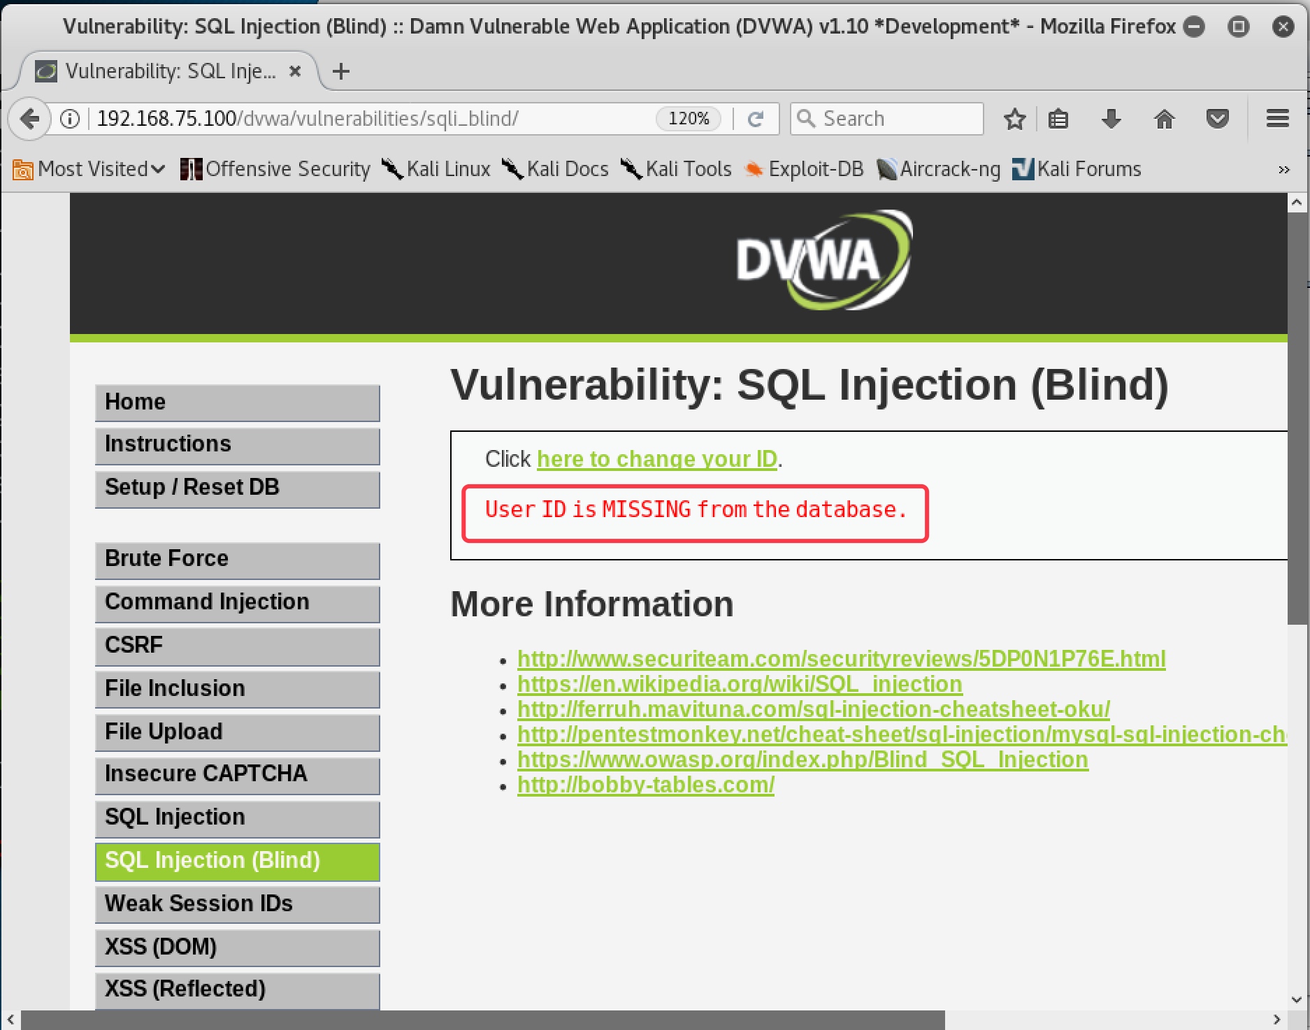Open the bobby-tables.com link
The width and height of the screenshot is (1310, 1030).
646,785
